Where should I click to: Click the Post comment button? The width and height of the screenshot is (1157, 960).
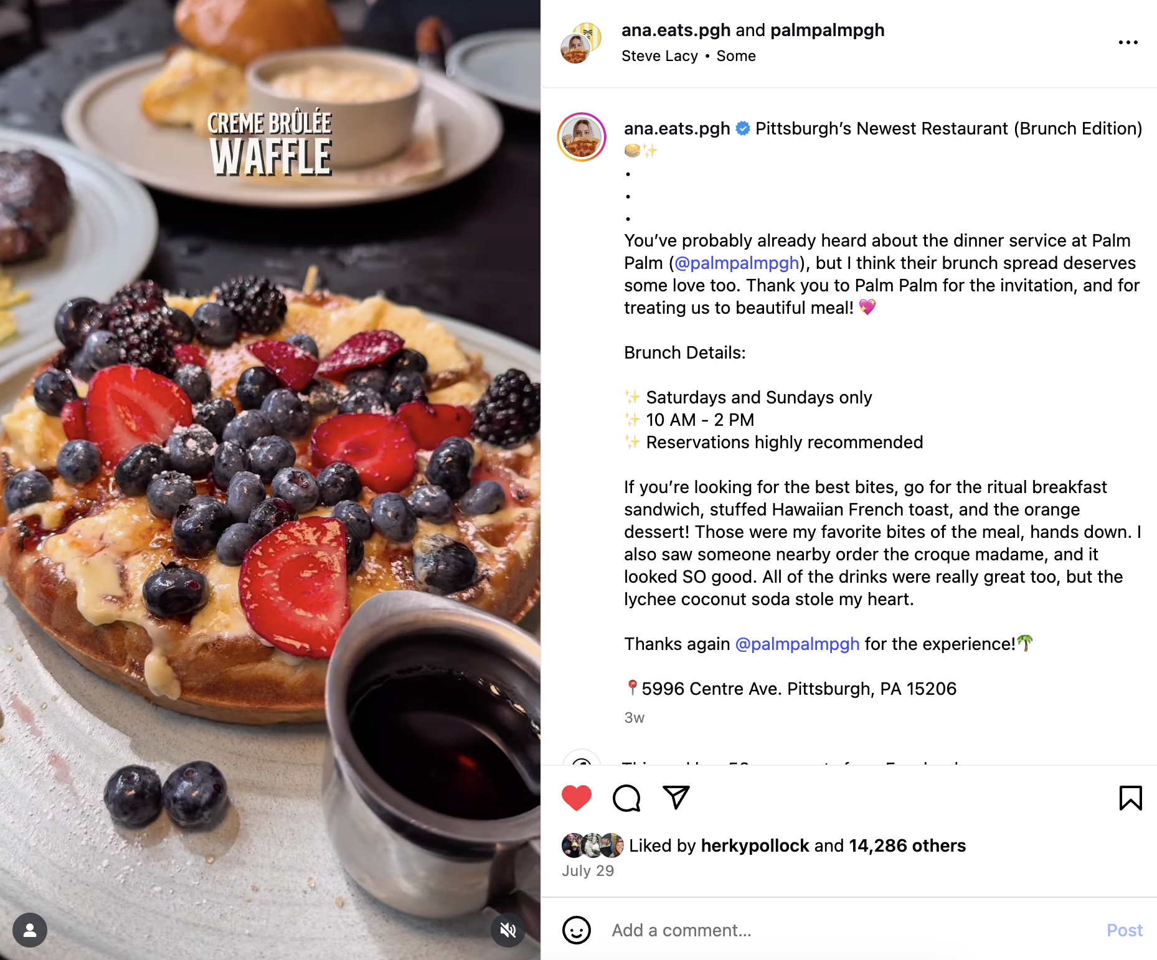(x=1124, y=930)
